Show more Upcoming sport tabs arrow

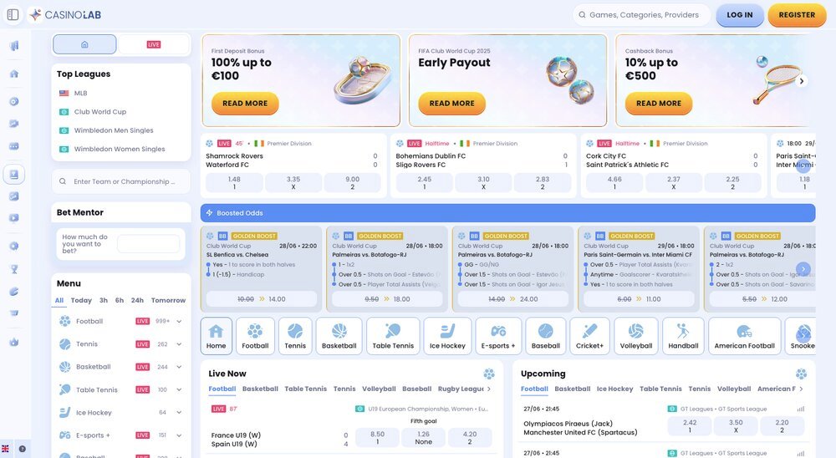pos(801,389)
